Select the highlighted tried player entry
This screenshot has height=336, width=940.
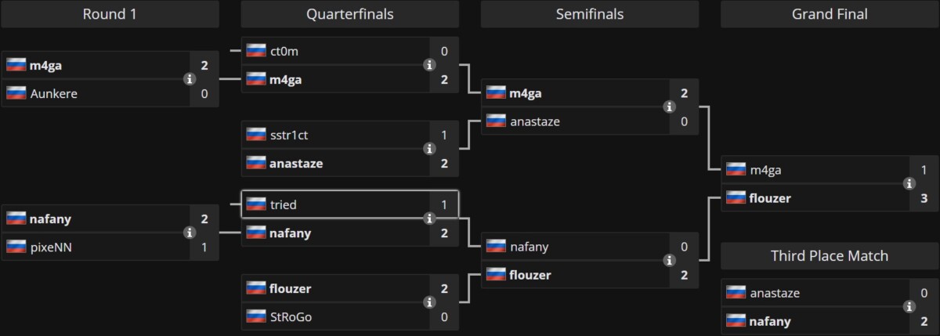pos(284,204)
